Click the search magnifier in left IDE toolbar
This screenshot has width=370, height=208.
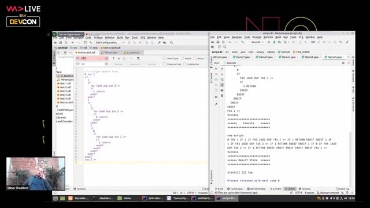coord(172,43)
